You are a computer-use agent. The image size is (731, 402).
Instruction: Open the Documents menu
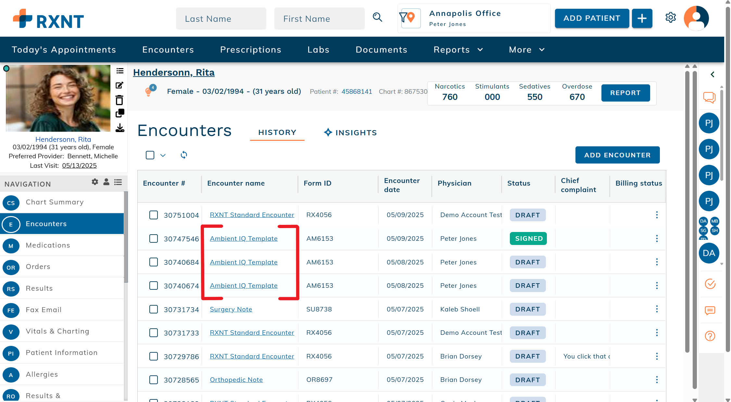(x=381, y=50)
